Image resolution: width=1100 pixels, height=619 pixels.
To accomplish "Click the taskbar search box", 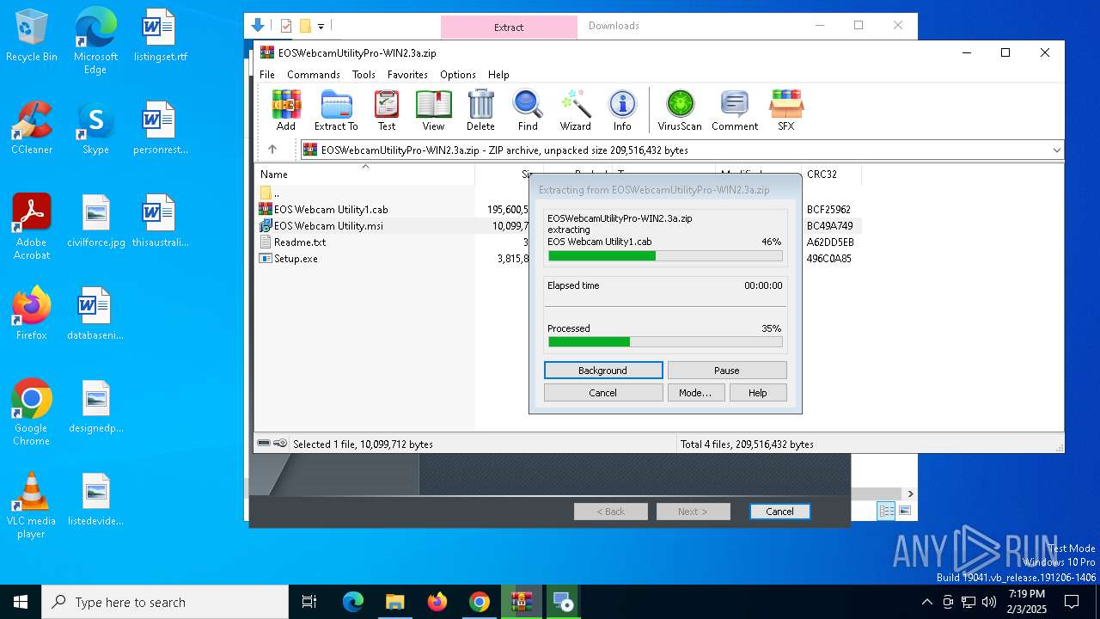I will [165, 602].
